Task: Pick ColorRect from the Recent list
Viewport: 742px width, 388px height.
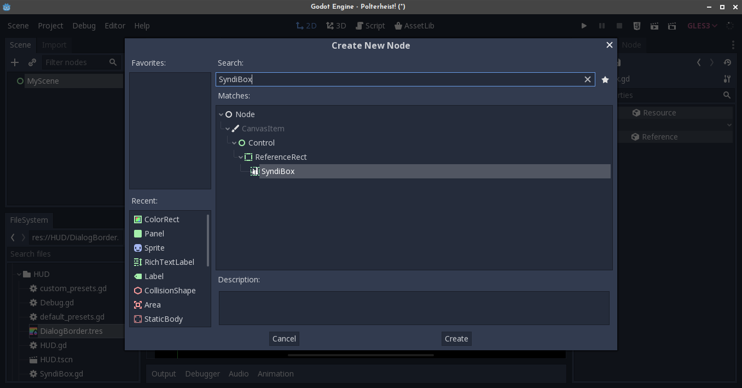Action: pos(161,219)
